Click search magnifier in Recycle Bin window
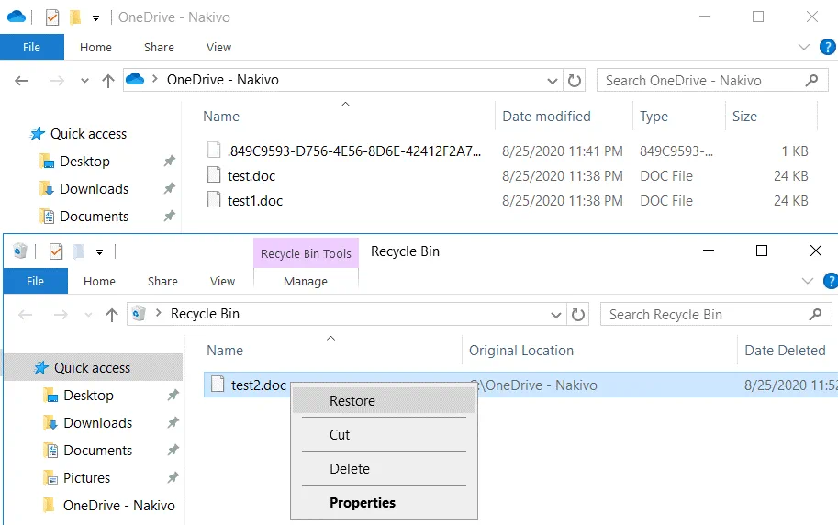Viewport: 838px width, 525px height. (x=816, y=315)
